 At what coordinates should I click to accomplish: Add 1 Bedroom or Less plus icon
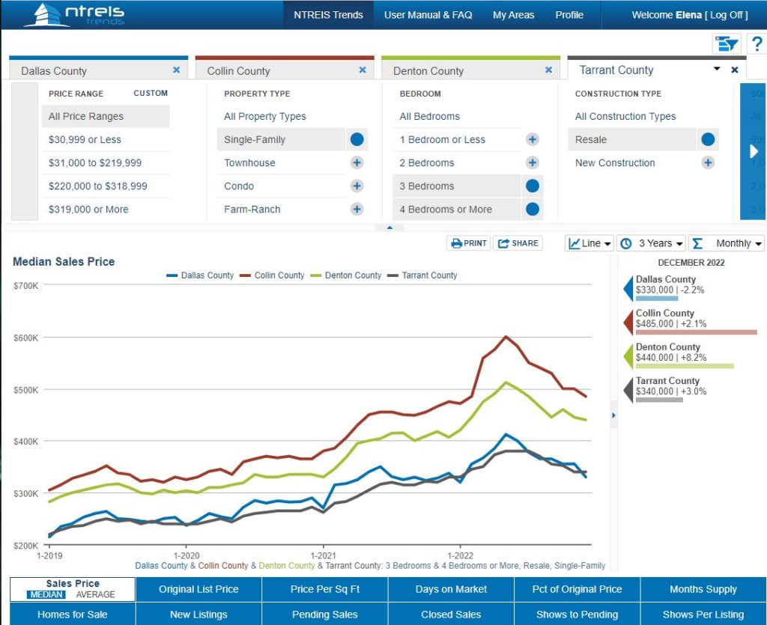533,139
